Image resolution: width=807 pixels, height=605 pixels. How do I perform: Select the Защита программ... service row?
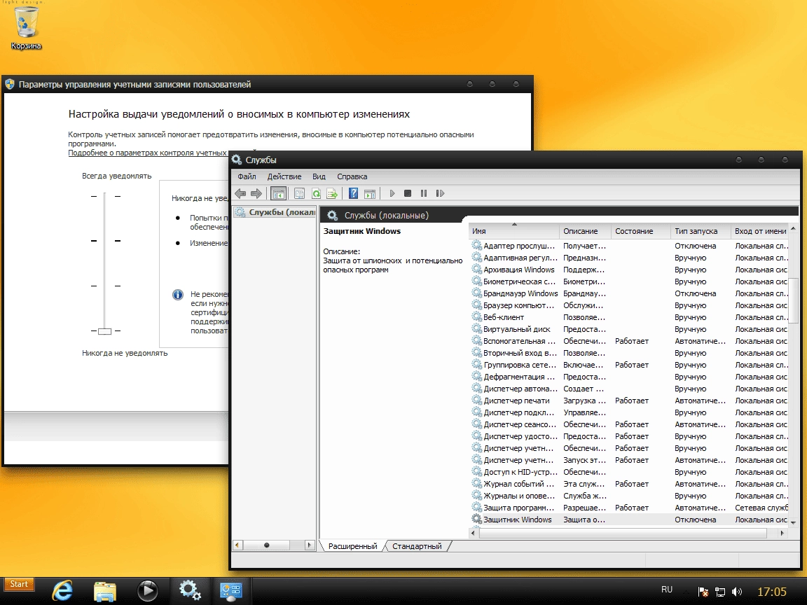click(x=630, y=508)
